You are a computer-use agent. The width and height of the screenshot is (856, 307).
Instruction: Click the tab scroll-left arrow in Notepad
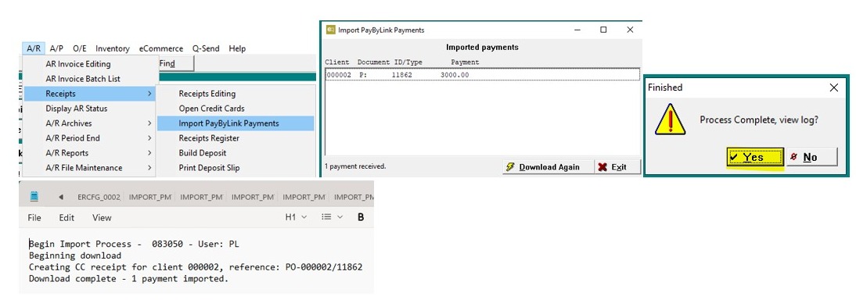point(60,197)
